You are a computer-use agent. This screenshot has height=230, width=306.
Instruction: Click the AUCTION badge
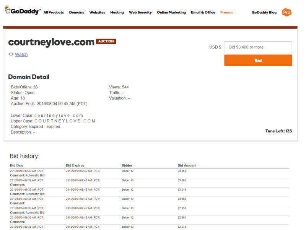pos(106,41)
